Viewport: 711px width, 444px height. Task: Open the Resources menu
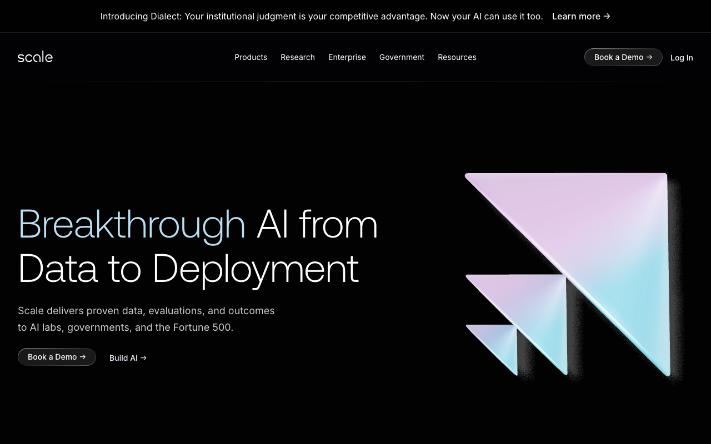pyautogui.click(x=457, y=57)
